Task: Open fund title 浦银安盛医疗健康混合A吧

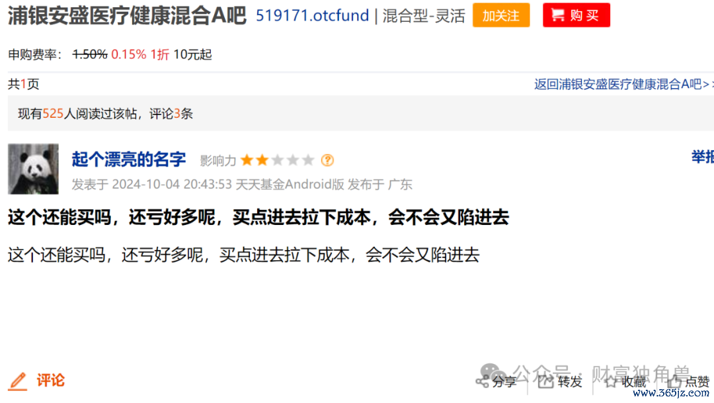Action: tap(127, 15)
